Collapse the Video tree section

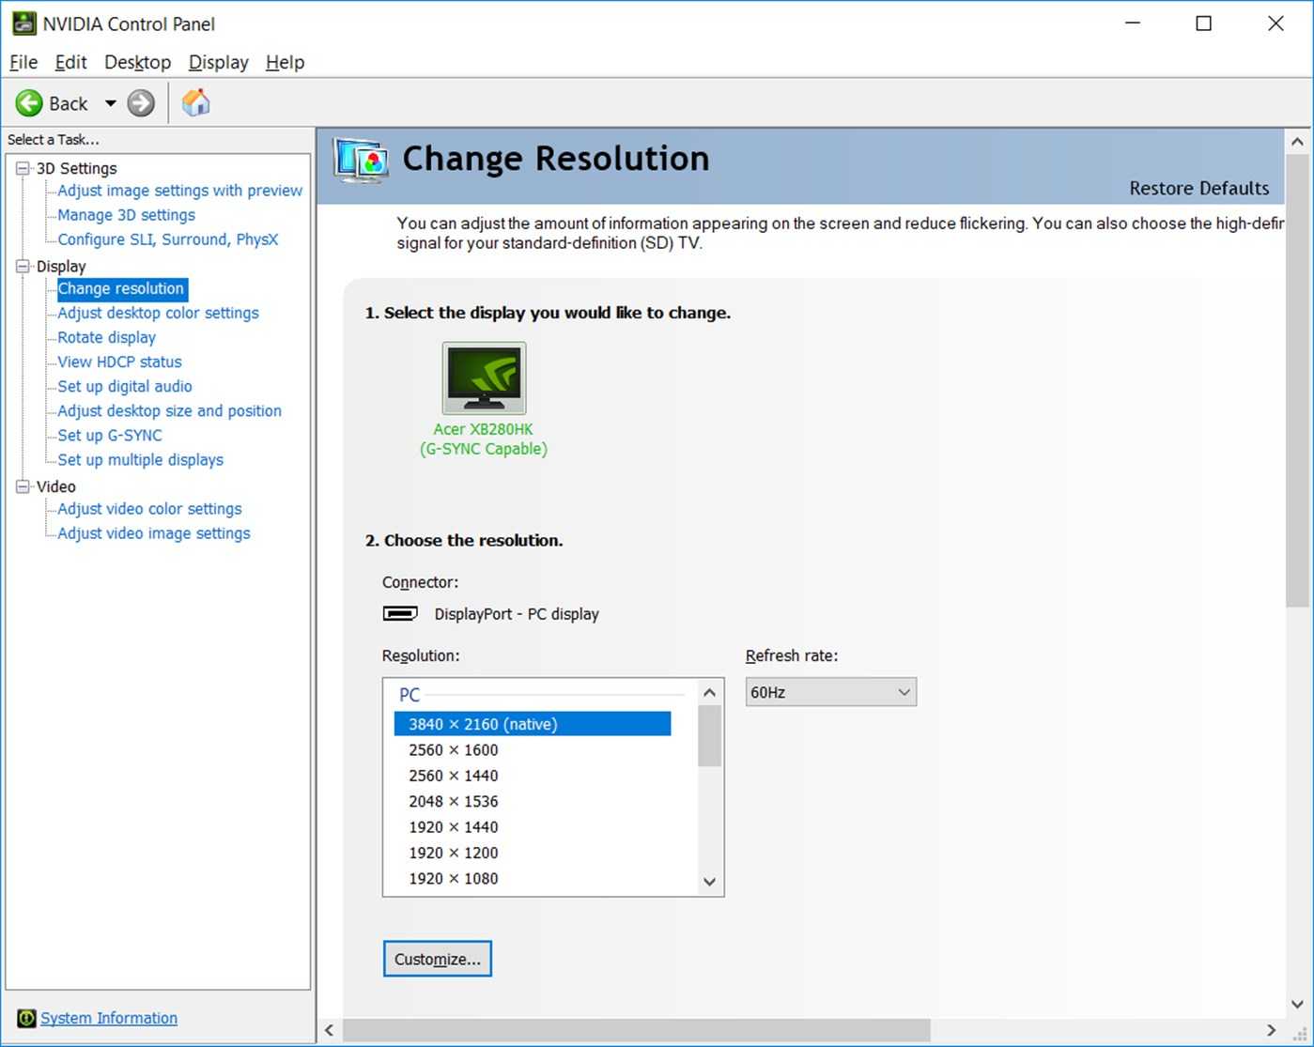pyautogui.click(x=21, y=486)
